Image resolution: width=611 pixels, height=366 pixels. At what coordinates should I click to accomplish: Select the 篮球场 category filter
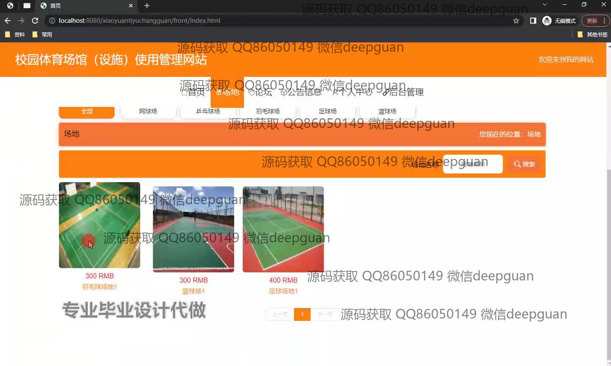tap(387, 111)
